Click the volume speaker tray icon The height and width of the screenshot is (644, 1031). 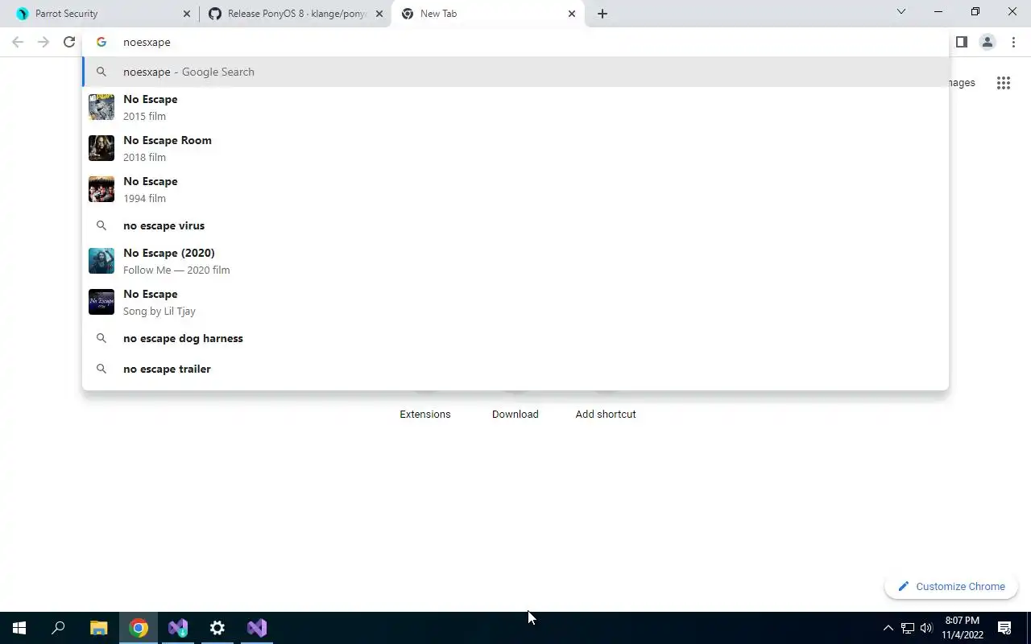pyautogui.click(x=926, y=628)
